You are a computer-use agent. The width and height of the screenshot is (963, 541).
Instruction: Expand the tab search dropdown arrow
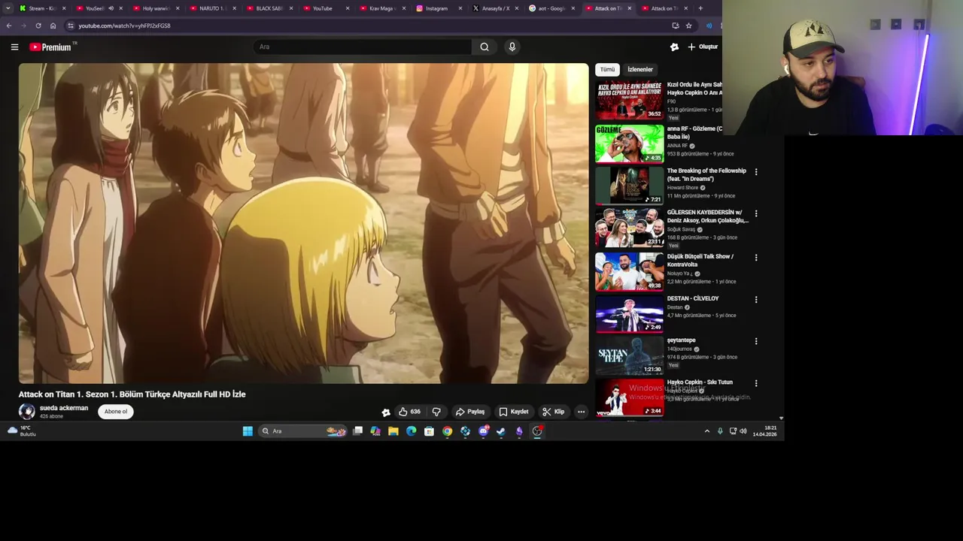click(x=8, y=8)
